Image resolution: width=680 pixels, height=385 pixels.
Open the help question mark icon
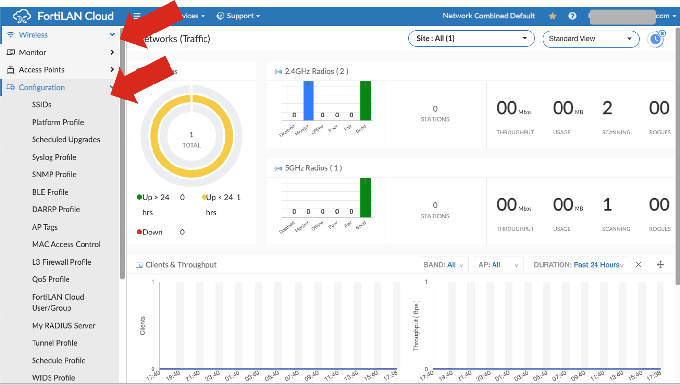(x=572, y=16)
